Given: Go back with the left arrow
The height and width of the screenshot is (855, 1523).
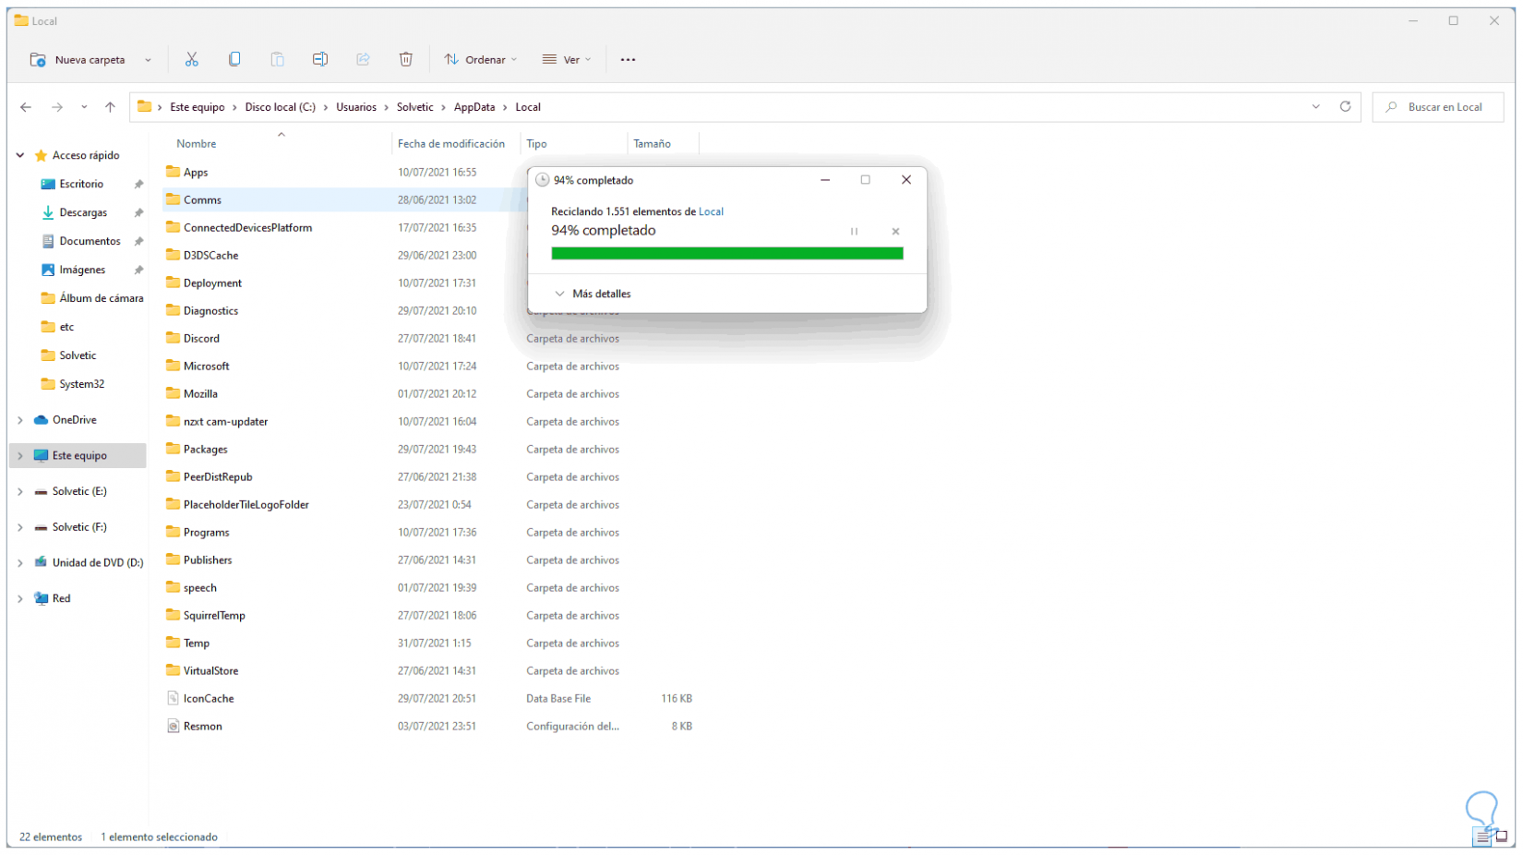Looking at the screenshot, I should coord(26,107).
